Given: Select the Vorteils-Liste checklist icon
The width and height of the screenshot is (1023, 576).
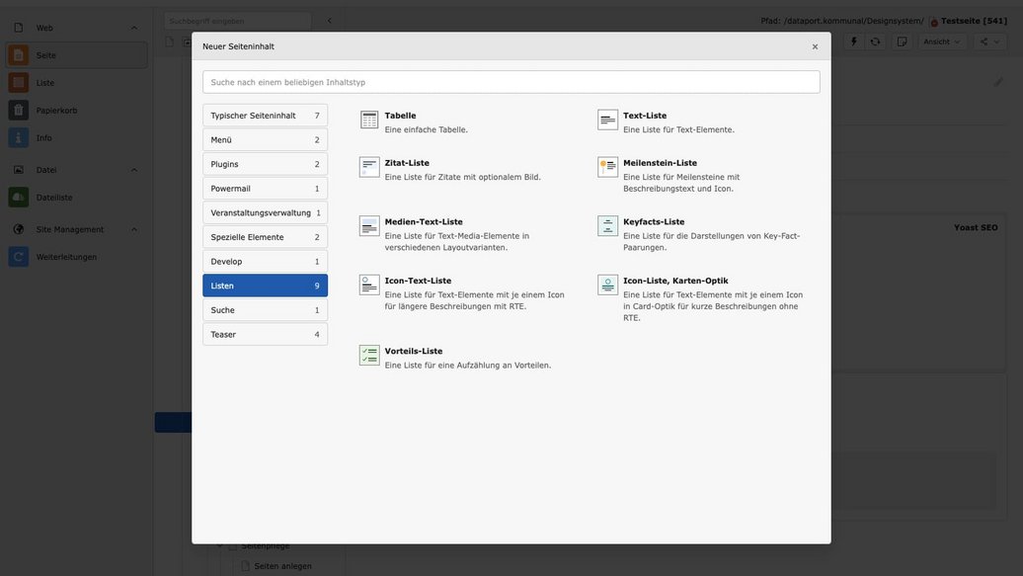Looking at the screenshot, I should pyautogui.click(x=369, y=356).
